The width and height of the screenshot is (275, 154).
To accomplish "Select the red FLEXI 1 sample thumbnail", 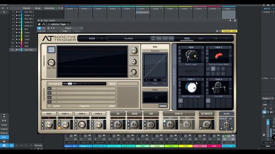I will click(219, 56).
